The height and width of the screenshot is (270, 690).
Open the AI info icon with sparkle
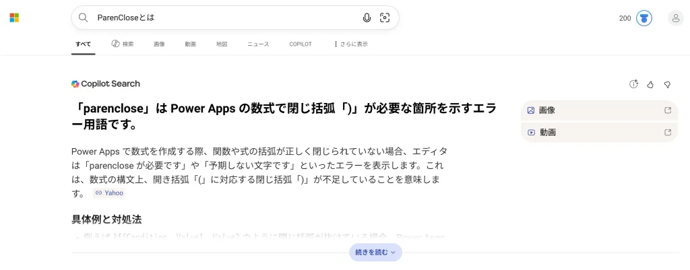click(633, 84)
